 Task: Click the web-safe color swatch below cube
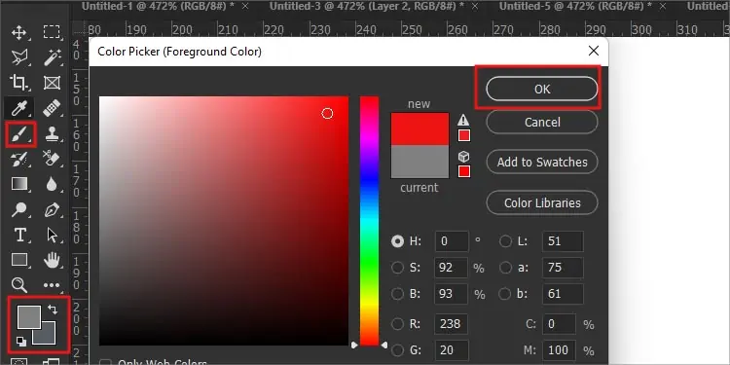464,171
